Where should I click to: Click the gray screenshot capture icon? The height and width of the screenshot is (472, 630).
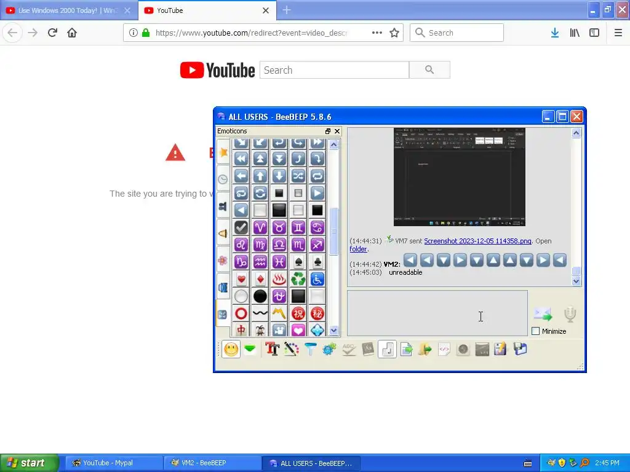pyautogui.click(x=482, y=349)
